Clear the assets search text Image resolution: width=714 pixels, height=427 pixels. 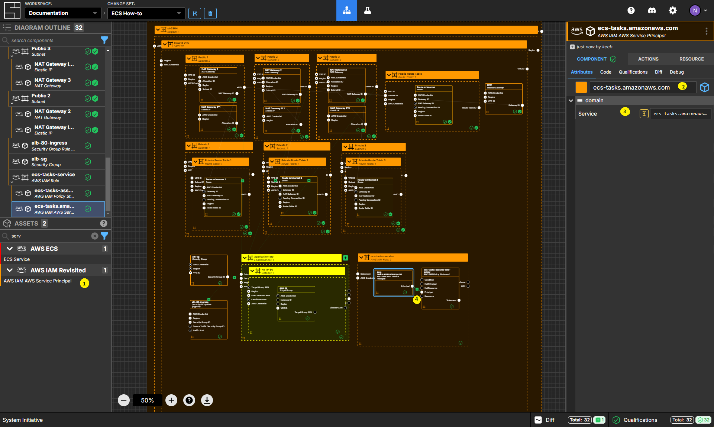(95, 236)
